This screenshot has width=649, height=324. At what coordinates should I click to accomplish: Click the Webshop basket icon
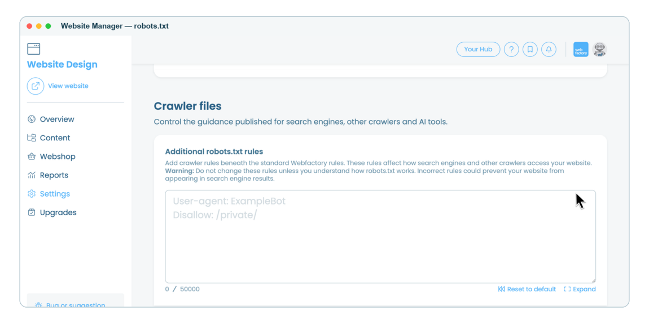tap(32, 157)
